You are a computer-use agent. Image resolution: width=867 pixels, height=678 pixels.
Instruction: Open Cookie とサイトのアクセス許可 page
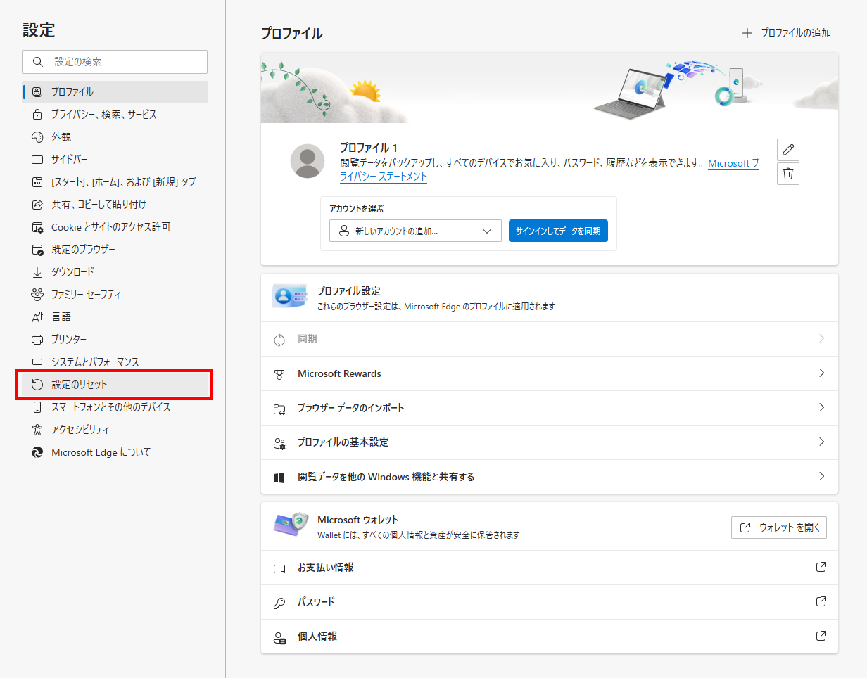click(x=115, y=227)
